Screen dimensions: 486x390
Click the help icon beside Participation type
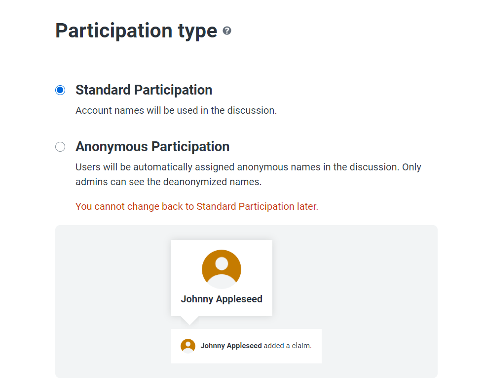[227, 31]
